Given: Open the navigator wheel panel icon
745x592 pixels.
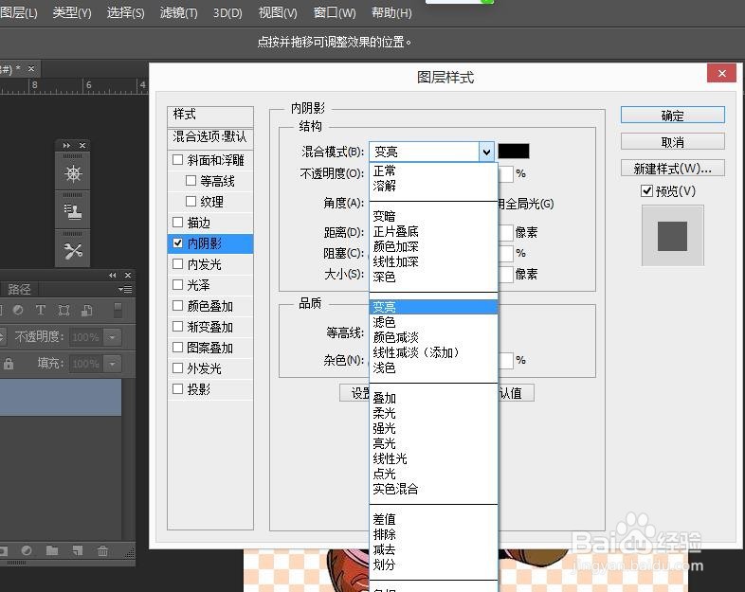Looking at the screenshot, I should pyautogui.click(x=73, y=173).
